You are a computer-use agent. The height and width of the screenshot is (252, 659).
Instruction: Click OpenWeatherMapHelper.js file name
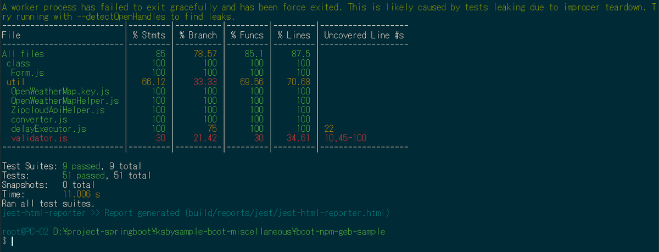pos(65,101)
